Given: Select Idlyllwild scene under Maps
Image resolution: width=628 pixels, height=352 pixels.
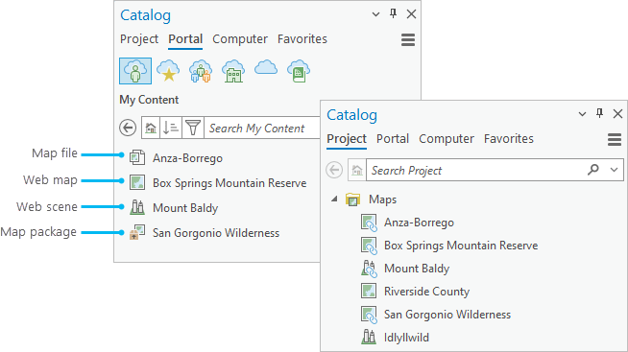Looking at the screenshot, I should click(x=406, y=338).
